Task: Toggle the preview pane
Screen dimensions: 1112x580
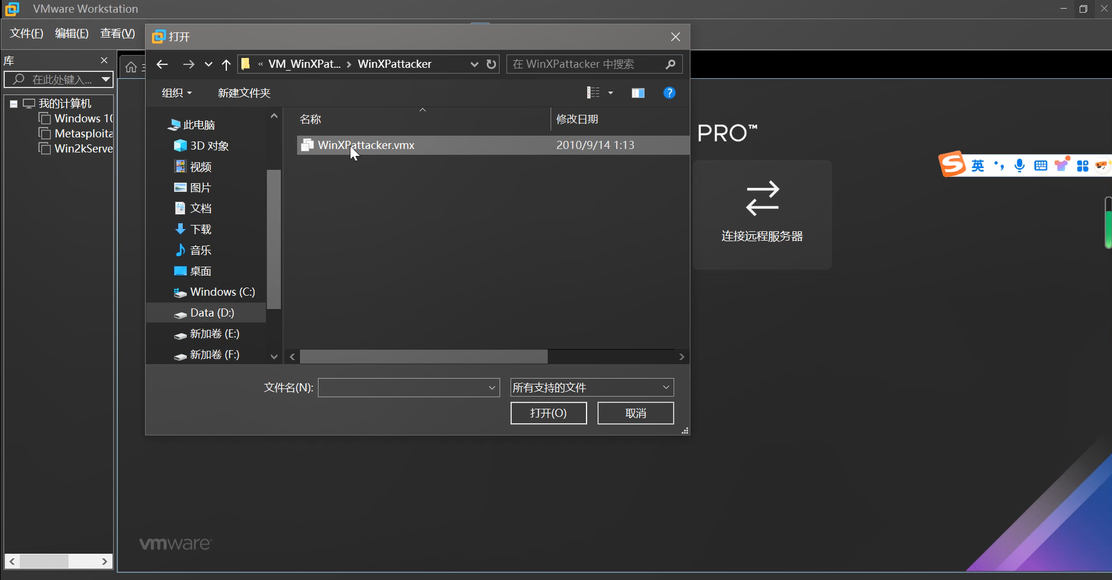Action: pos(638,93)
